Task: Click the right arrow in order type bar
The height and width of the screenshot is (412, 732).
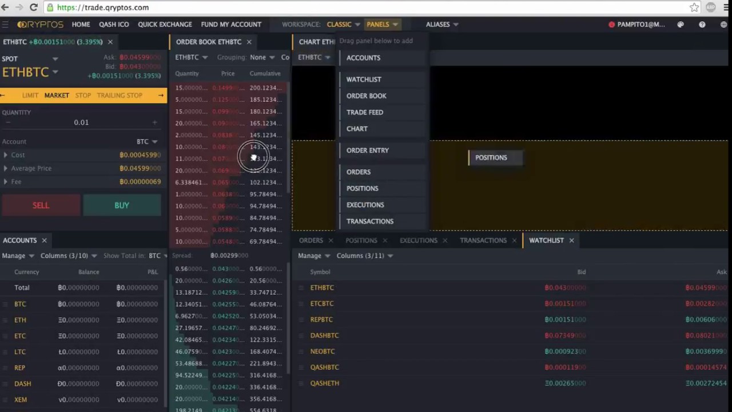Action: point(161,96)
